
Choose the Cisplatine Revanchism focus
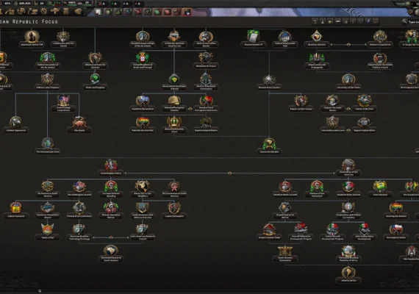pos(143,104)
